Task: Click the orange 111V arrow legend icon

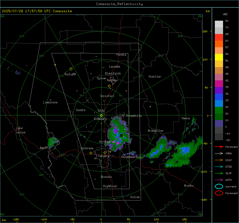Action: pos(219,160)
